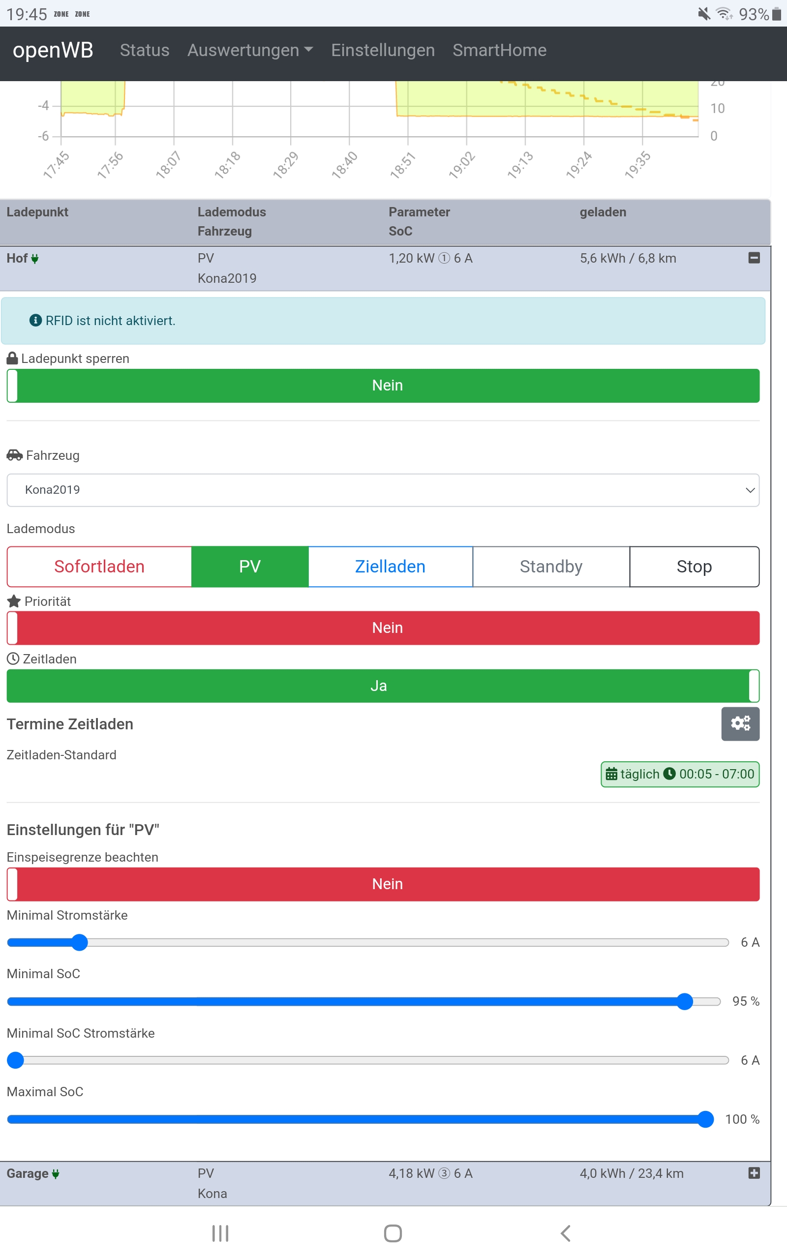Select Zielladen charge mode
This screenshot has height=1259, width=787.
click(x=391, y=566)
